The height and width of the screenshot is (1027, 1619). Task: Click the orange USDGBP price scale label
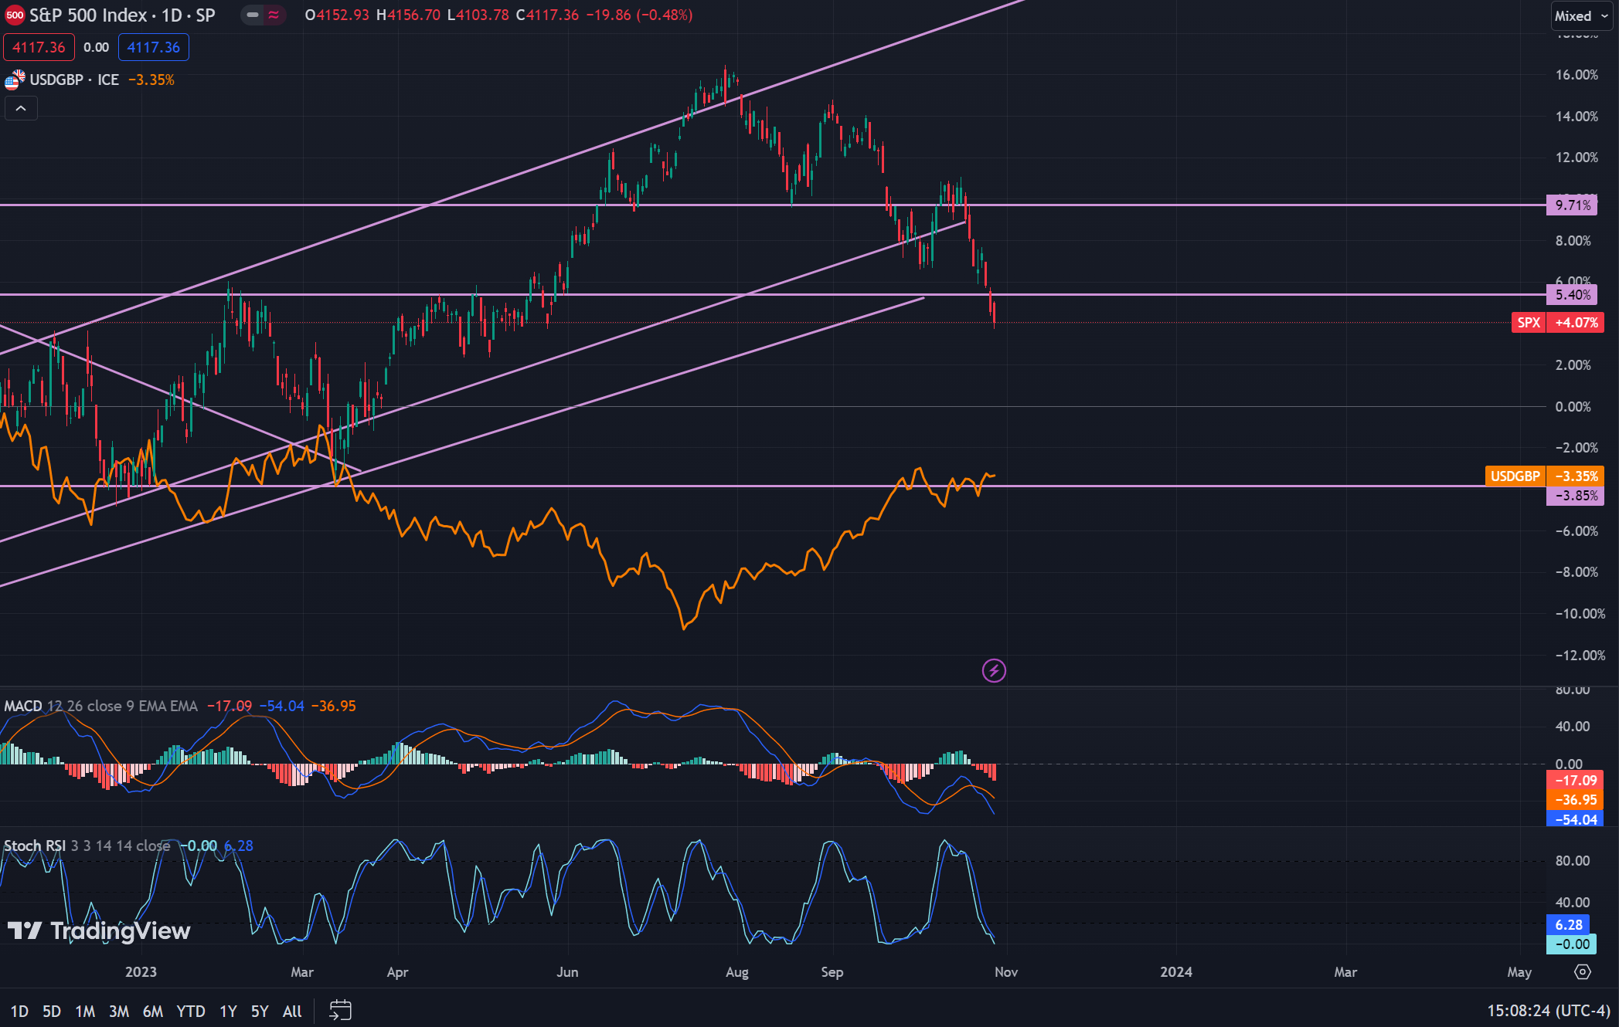tap(1515, 476)
